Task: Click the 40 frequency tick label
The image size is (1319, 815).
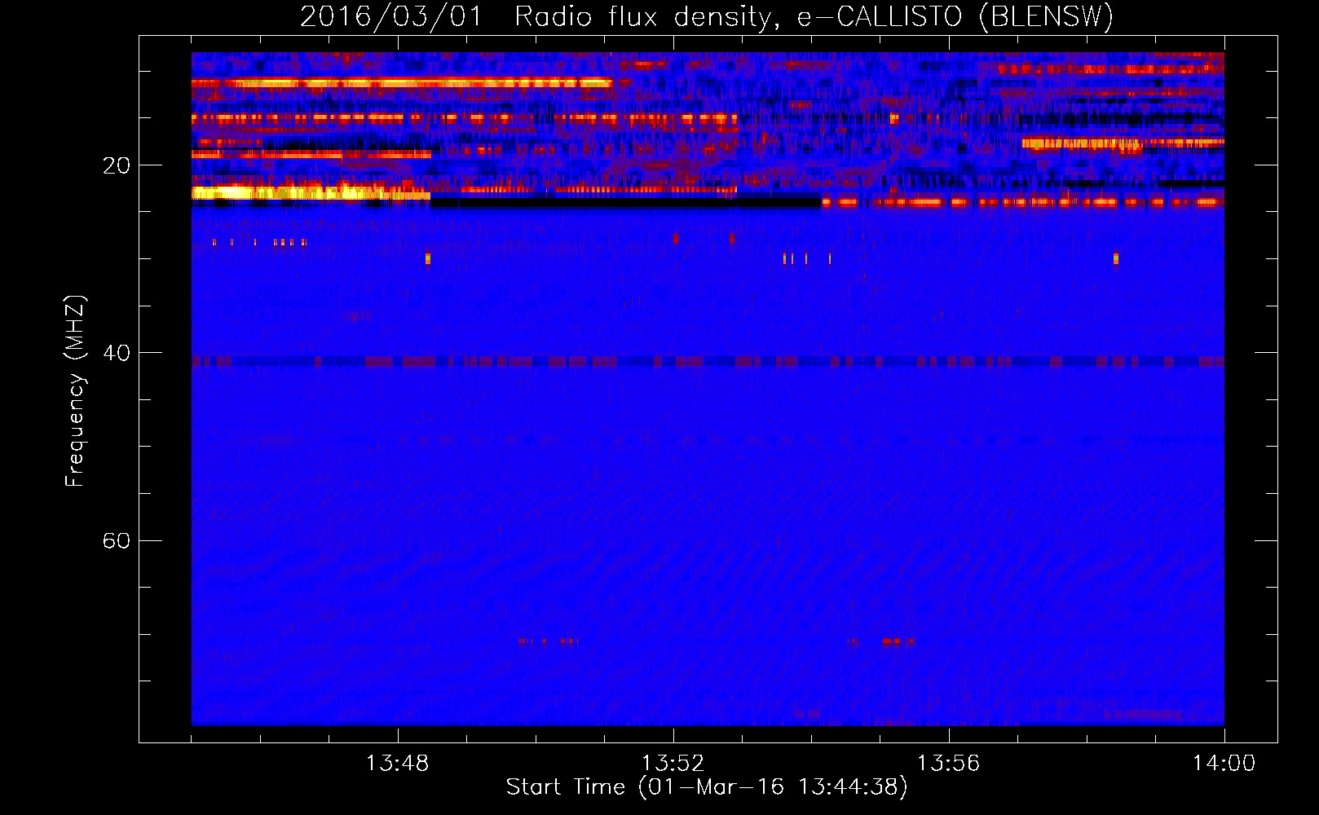Action: [x=117, y=353]
